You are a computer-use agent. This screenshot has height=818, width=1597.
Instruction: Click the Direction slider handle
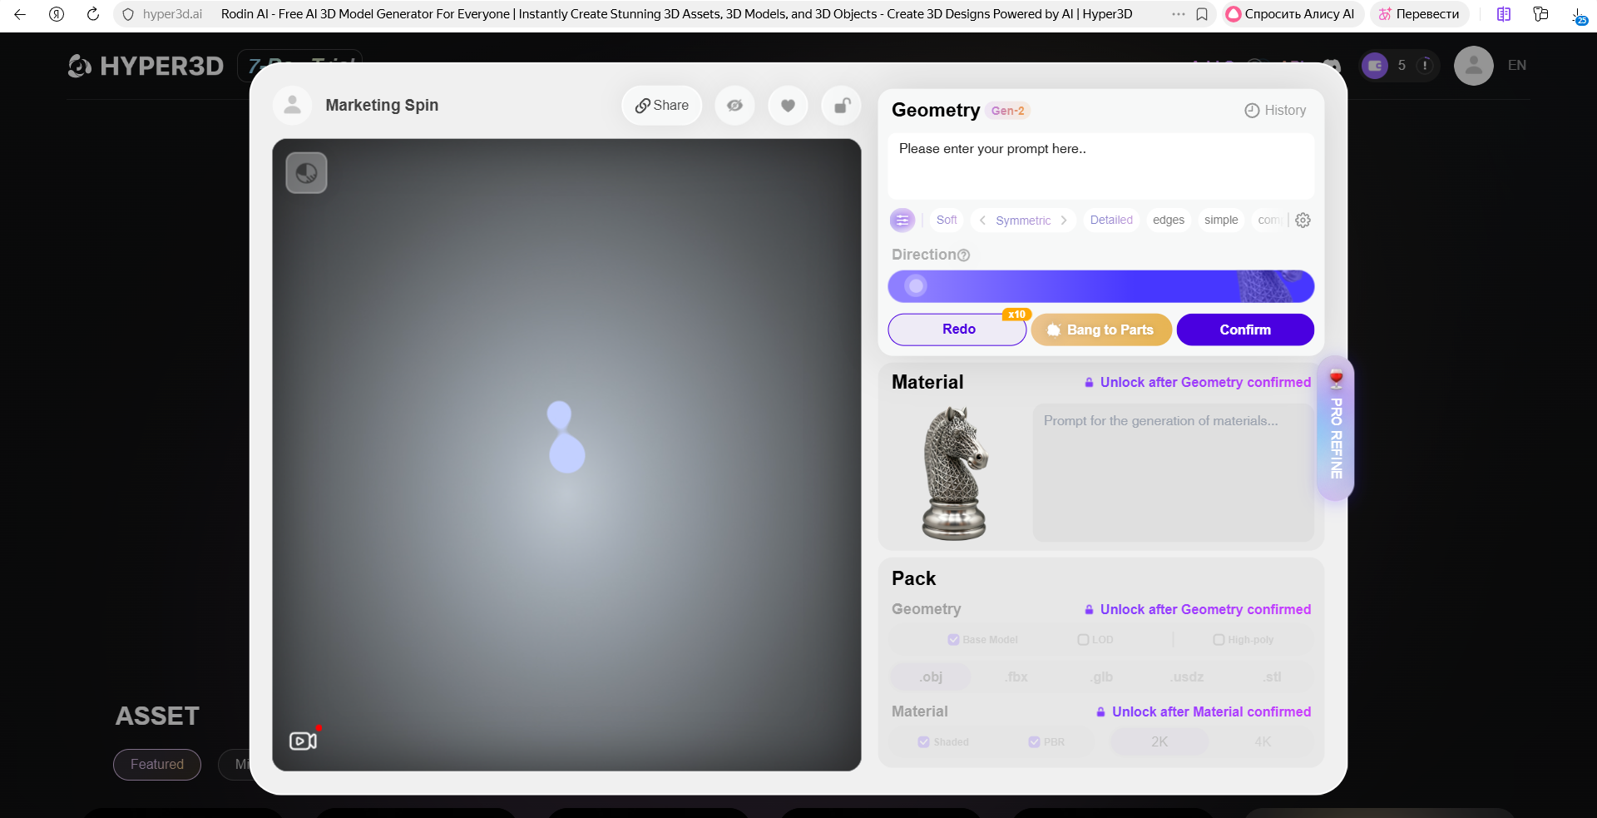coord(916,286)
